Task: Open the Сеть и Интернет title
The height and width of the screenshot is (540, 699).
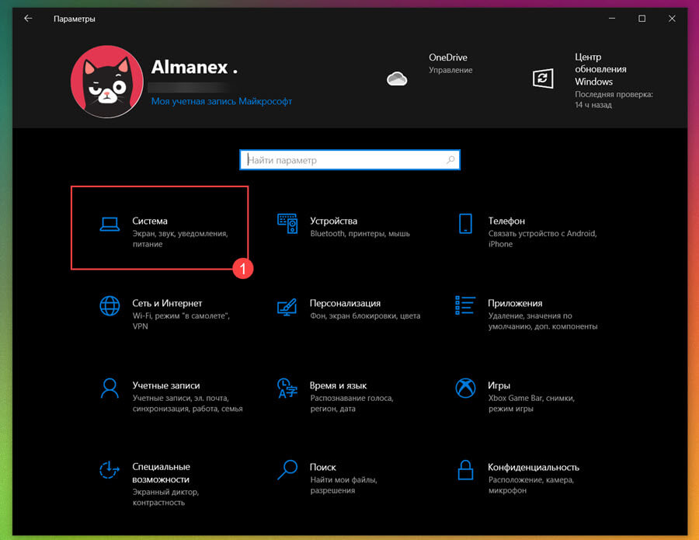Action: pyautogui.click(x=167, y=303)
